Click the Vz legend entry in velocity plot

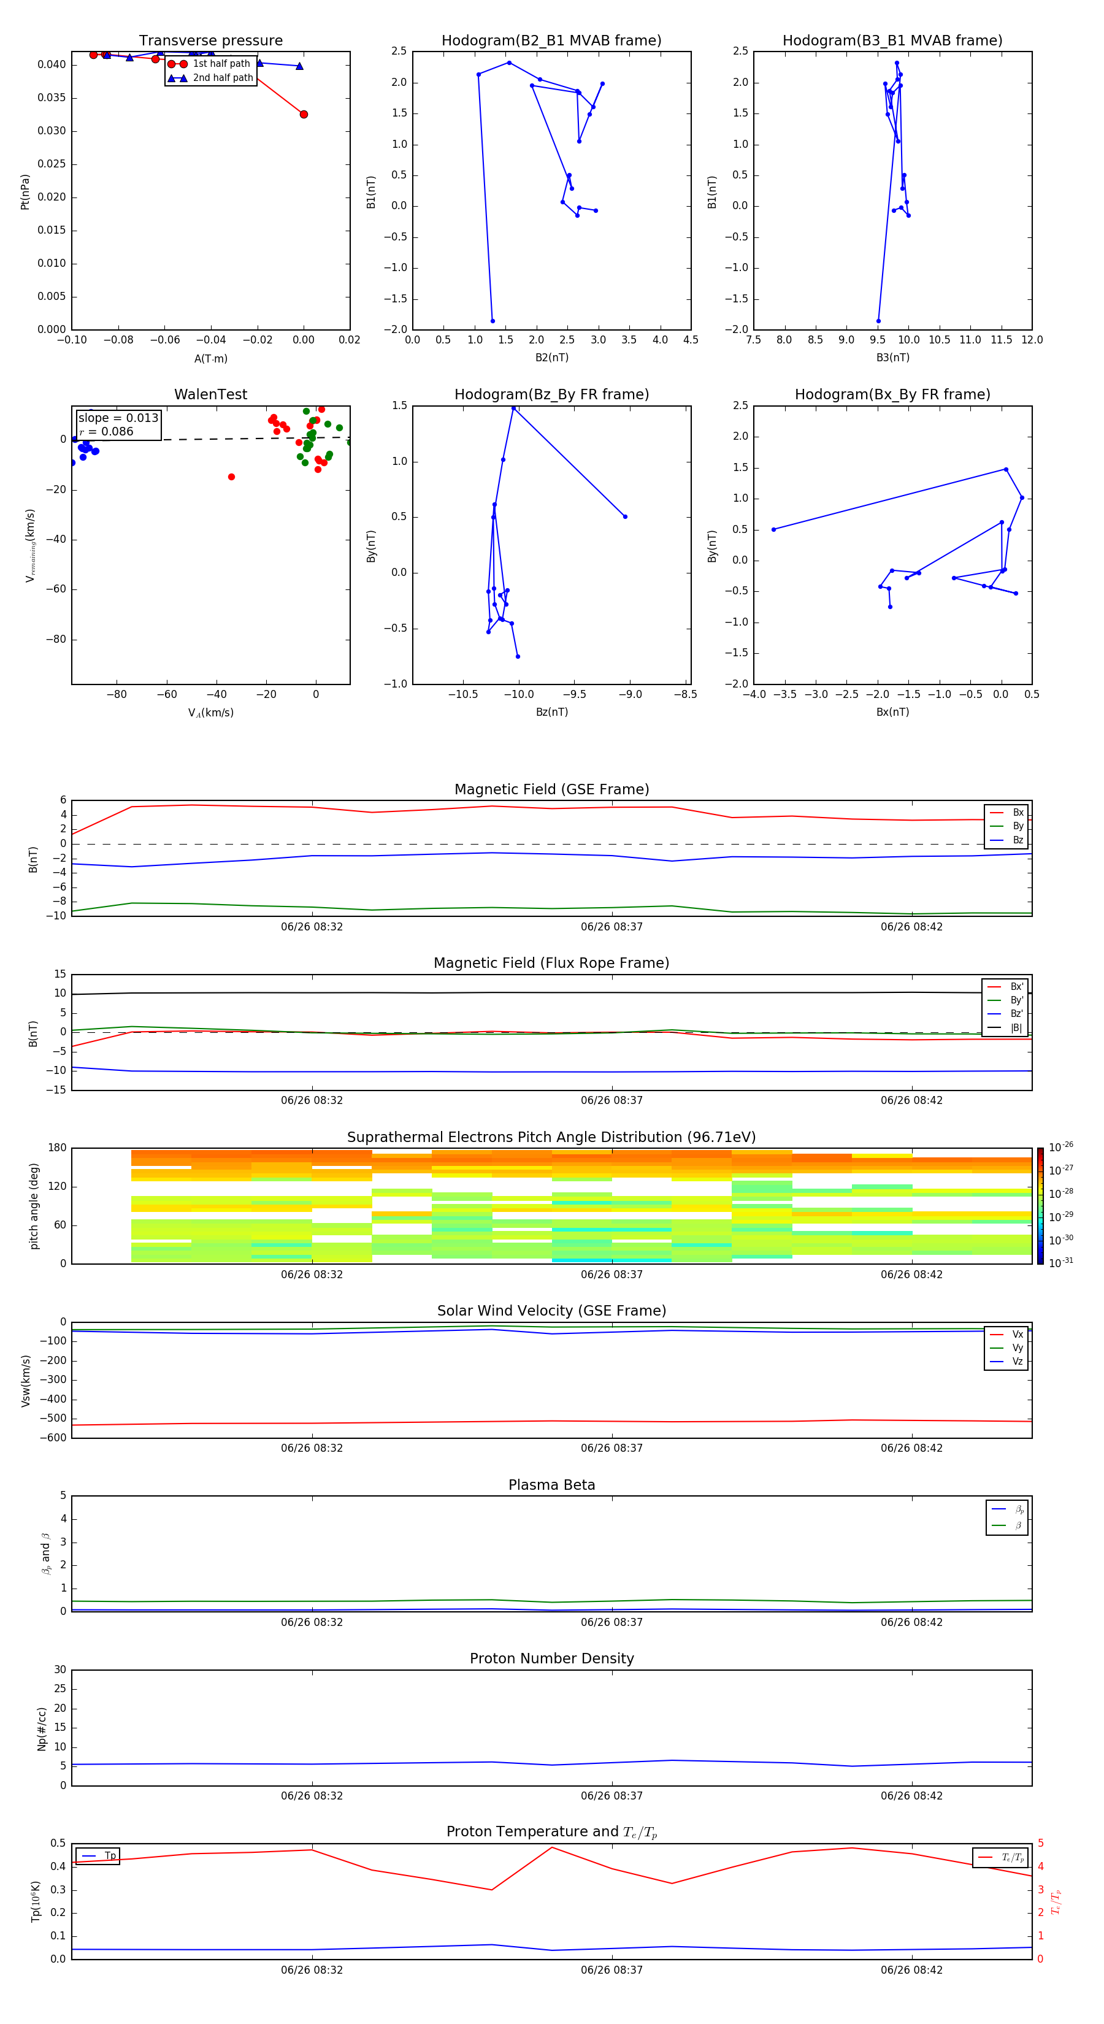(x=1006, y=1361)
